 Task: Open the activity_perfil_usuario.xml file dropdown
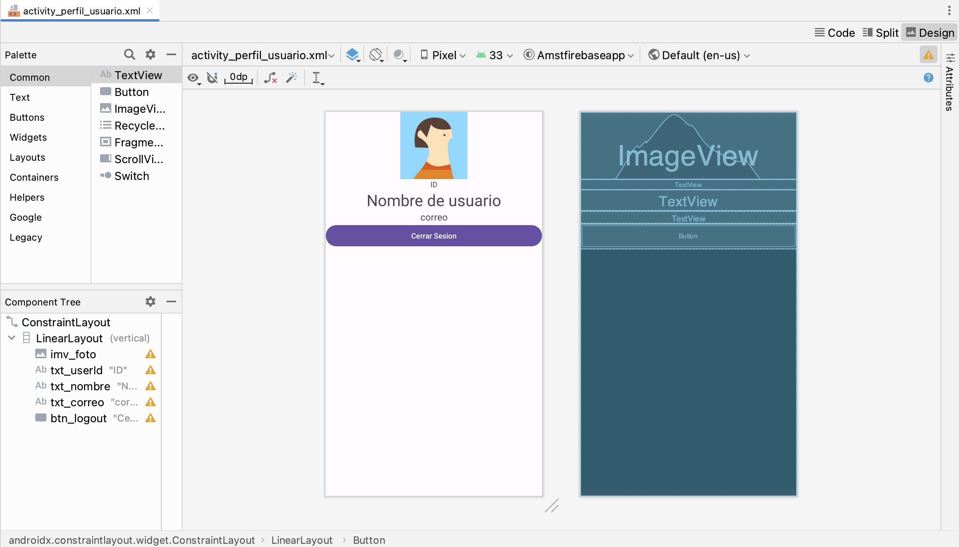tap(263, 55)
